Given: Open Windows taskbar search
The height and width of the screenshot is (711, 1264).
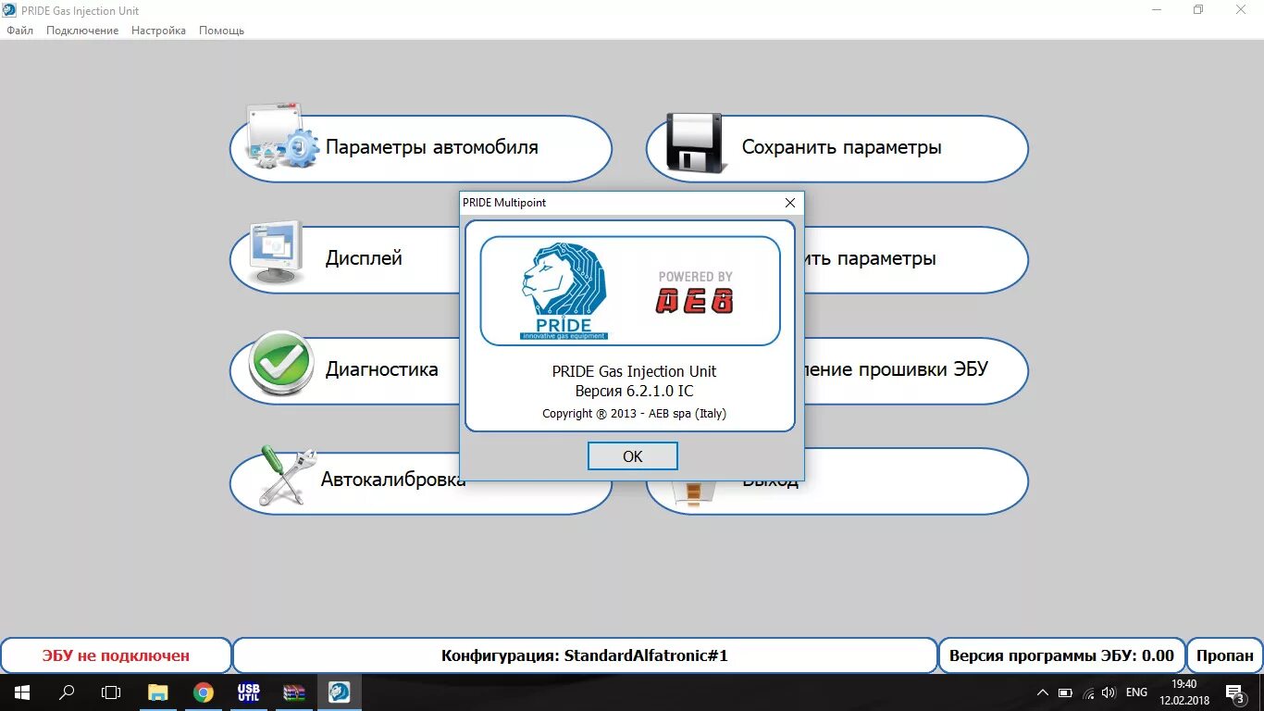Looking at the screenshot, I should pyautogui.click(x=67, y=692).
